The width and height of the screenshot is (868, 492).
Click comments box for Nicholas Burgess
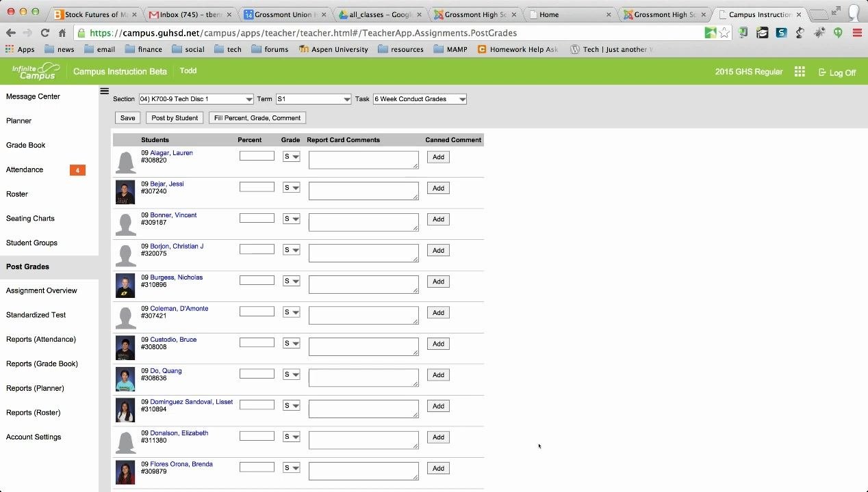tap(363, 284)
